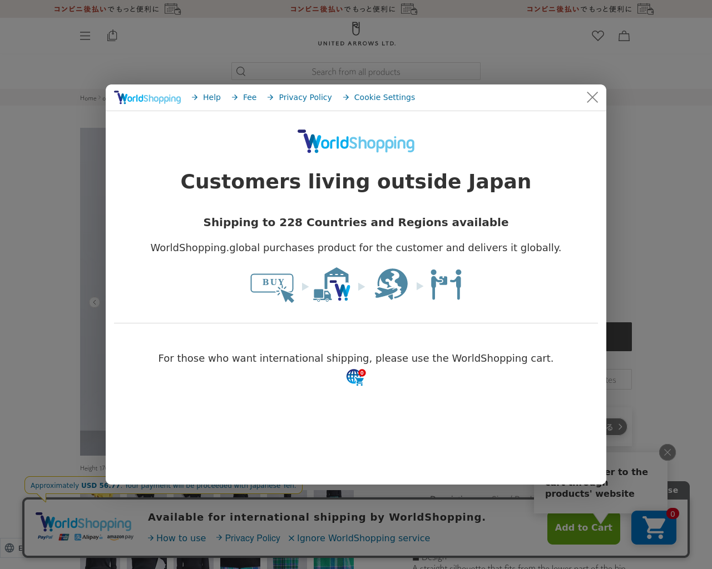This screenshot has height=569, width=712.
Task: Focus the Search from all products field
Action: 356,71
